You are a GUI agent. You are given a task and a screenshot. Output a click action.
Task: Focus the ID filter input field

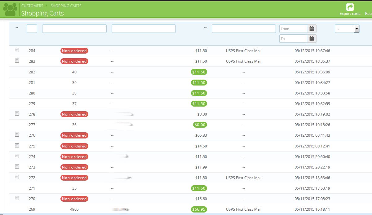click(32, 29)
